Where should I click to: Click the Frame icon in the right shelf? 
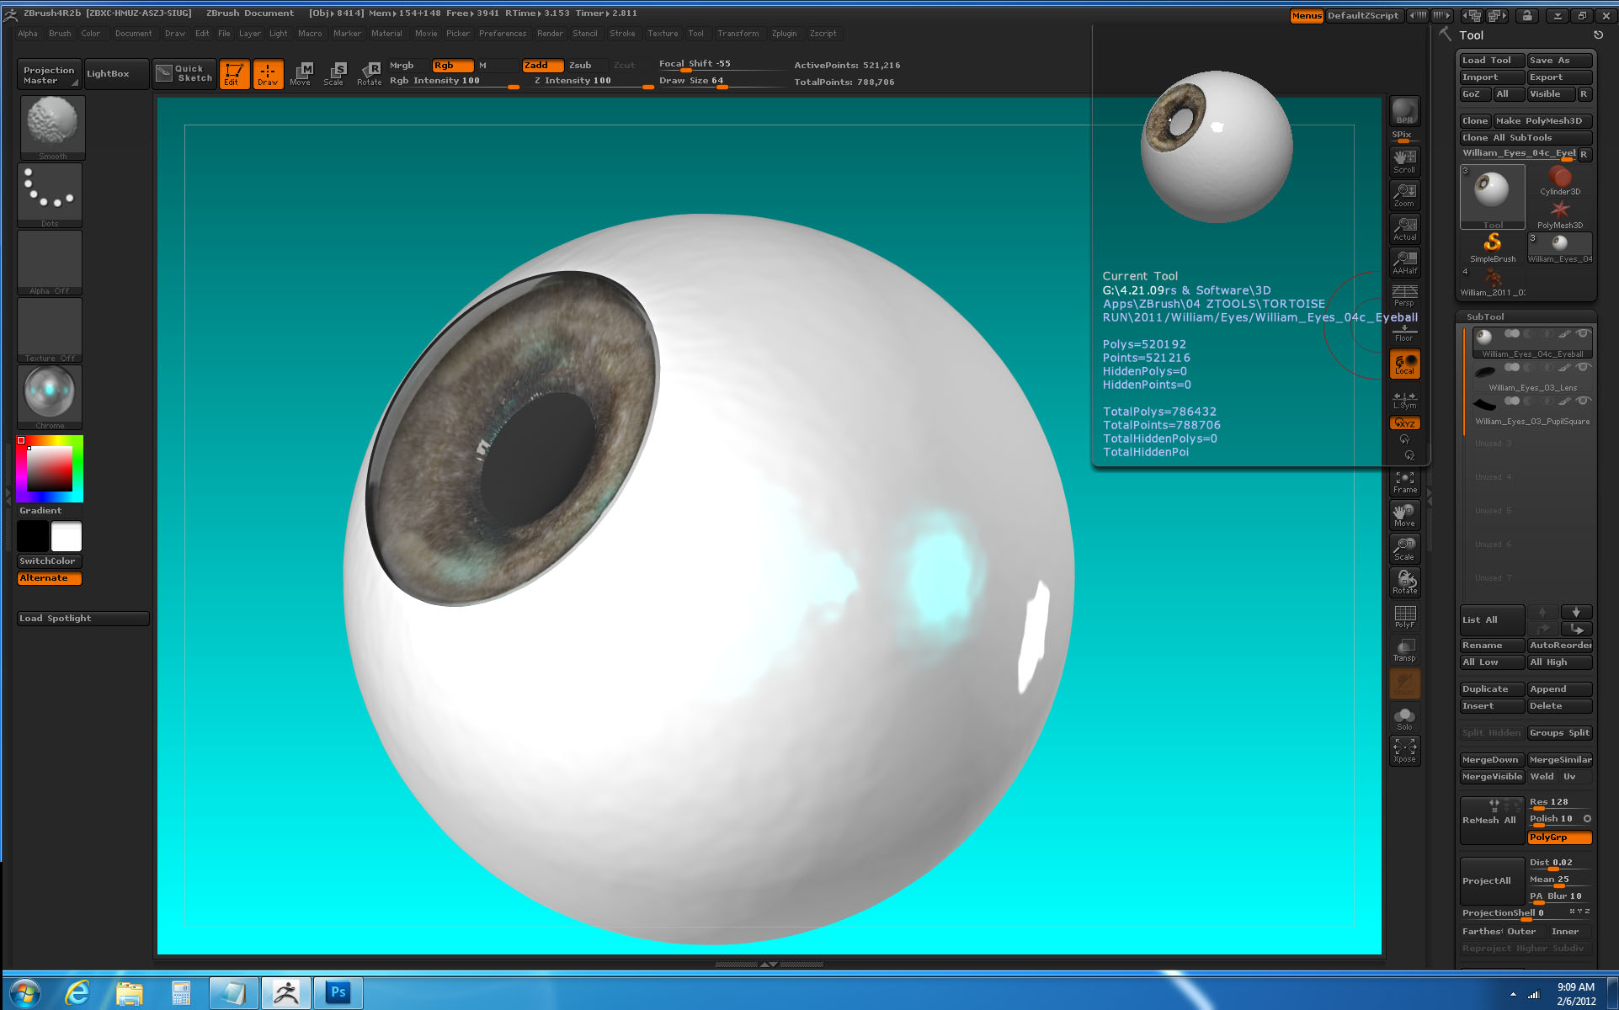(1403, 481)
